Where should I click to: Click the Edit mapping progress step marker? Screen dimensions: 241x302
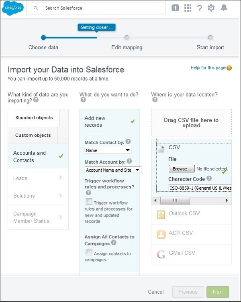(x=127, y=38)
